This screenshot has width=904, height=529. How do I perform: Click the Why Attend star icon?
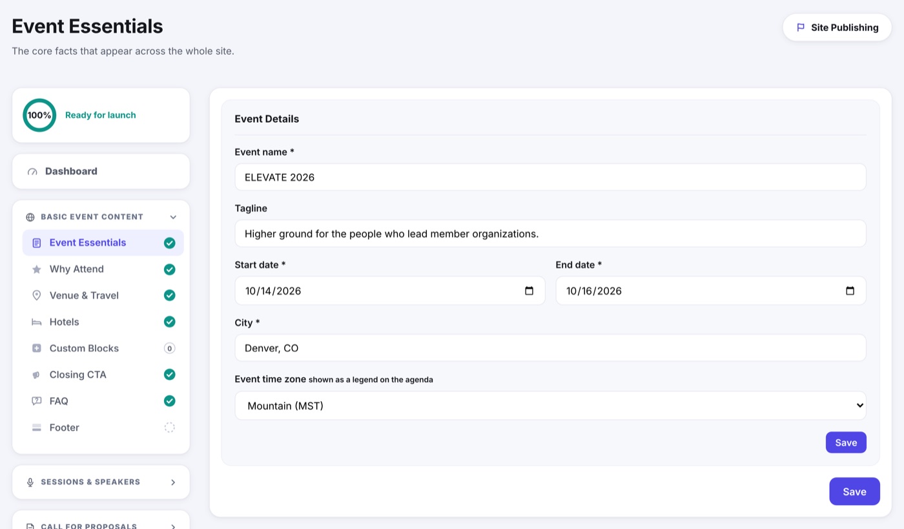click(x=37, y=269)
